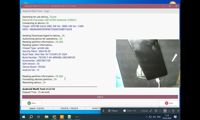This screenshot has width=200, height=120.
Task: Click 'SDK Version : 33' line
Action: pyautogui.click(x=31, y=64)
